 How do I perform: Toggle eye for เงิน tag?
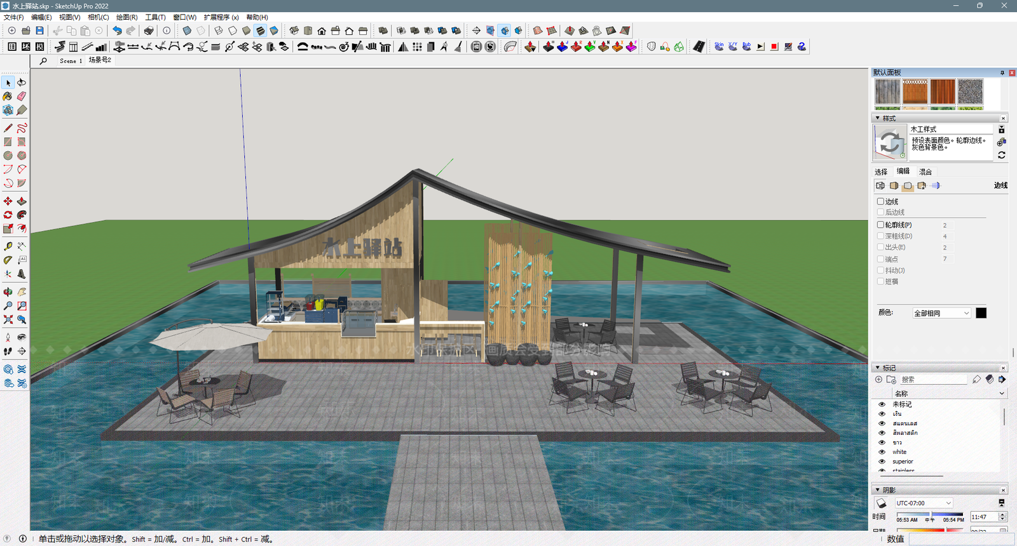tap(882, 414)
